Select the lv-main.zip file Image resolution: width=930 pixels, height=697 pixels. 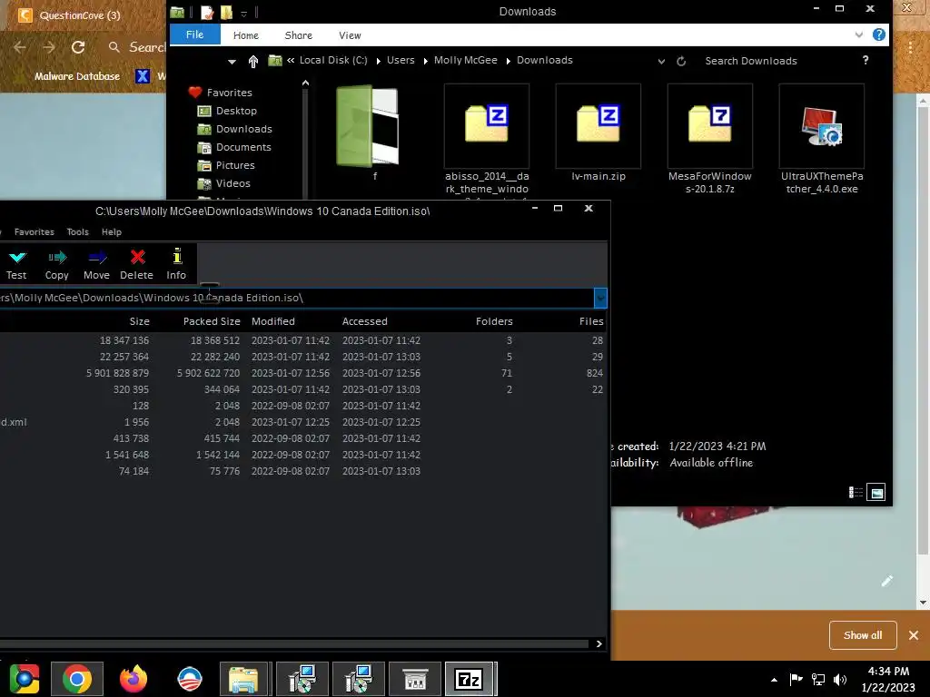(x=599, y=133)
